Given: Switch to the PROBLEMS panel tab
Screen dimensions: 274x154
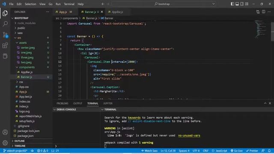Looking at the screenshot, I should click(63, 104).
